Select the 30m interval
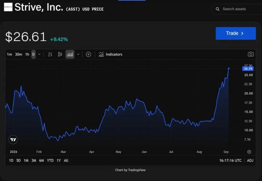Image resolution: width=262 pixels, height=181 pixels. click(18, 54)
